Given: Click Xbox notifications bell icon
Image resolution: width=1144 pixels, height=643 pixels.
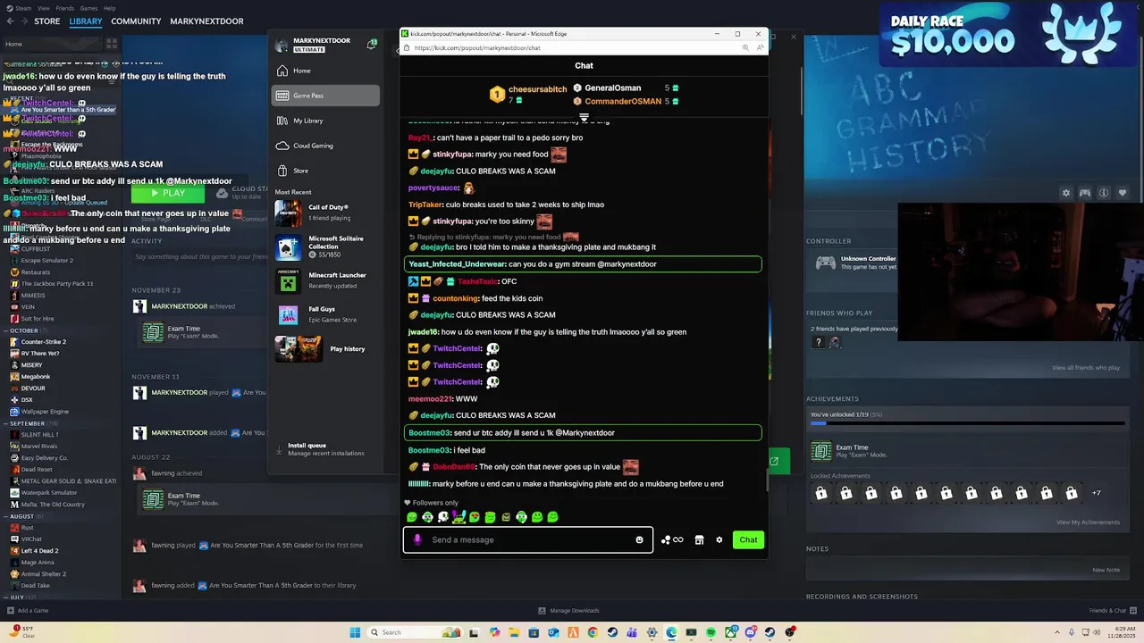Looking at the screenshot, I should click(371, 45).
